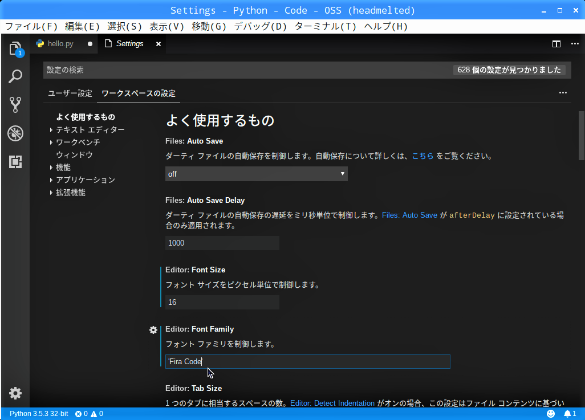The height and width of the screenshot is (420, 585).
Task: Expand the 機能 tree section
Action: click(x=51, y=168)
